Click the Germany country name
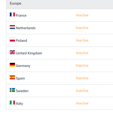This screenshot has width=113, height=116. point(23,66)
